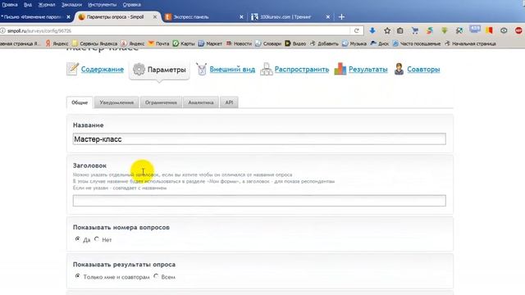This screenshot has width=525, height=295.
Task: Select Да for showing question numbers
Action: (78, 239)
